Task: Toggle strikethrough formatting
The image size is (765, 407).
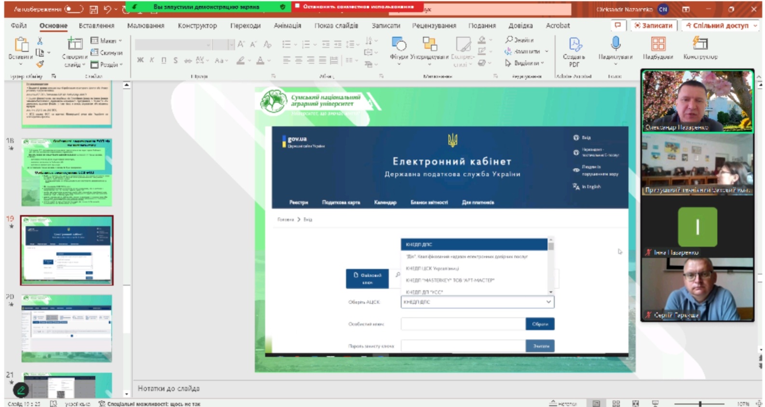Action: click(188, 60)
